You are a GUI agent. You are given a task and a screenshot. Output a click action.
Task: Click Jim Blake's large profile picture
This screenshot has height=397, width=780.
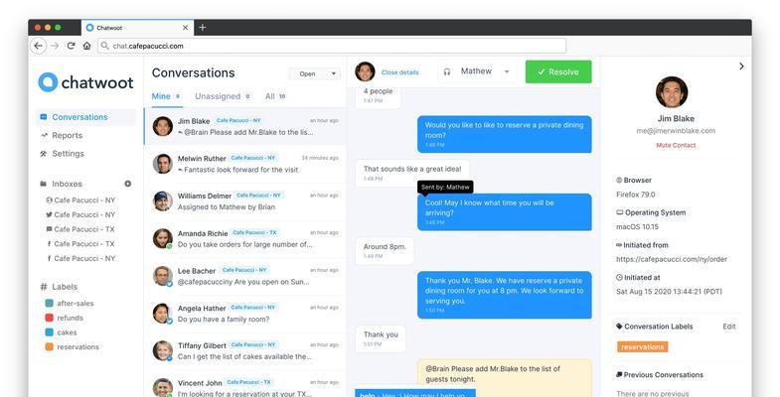(672, 92)
